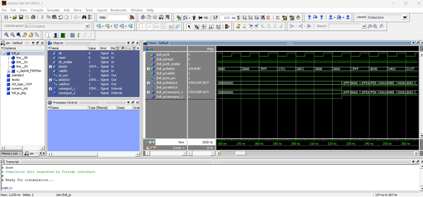
Task: Expand the dataIn signal in Objects panel
Action: 50,66
